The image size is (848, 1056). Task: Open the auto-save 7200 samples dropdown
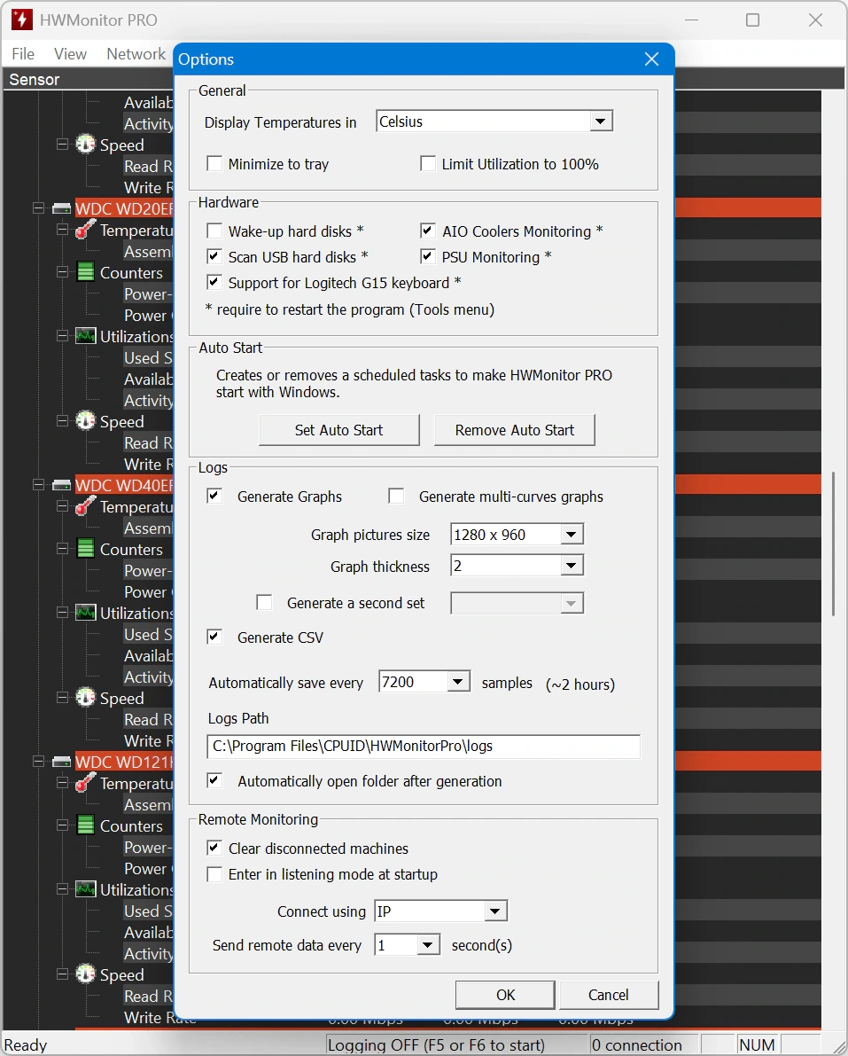coord(457,682)
